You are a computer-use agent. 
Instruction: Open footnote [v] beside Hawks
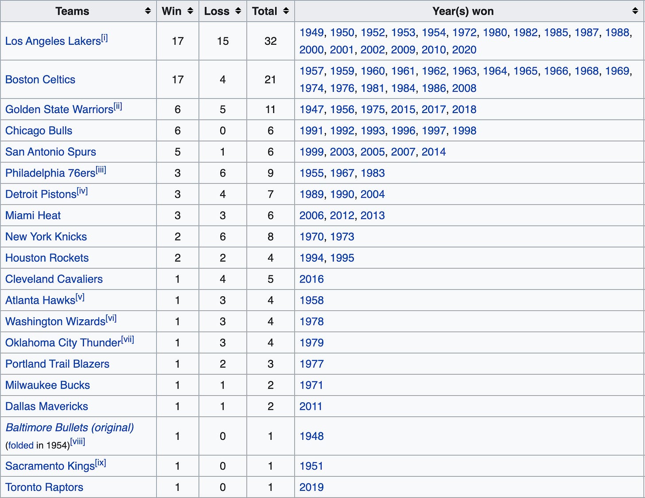click(x=80, y=297)
